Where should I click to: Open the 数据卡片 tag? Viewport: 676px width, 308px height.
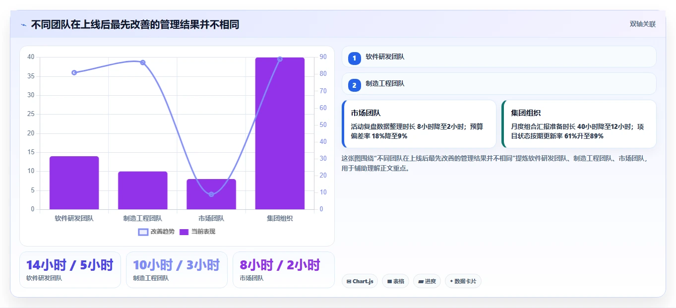tap(463, 281)
